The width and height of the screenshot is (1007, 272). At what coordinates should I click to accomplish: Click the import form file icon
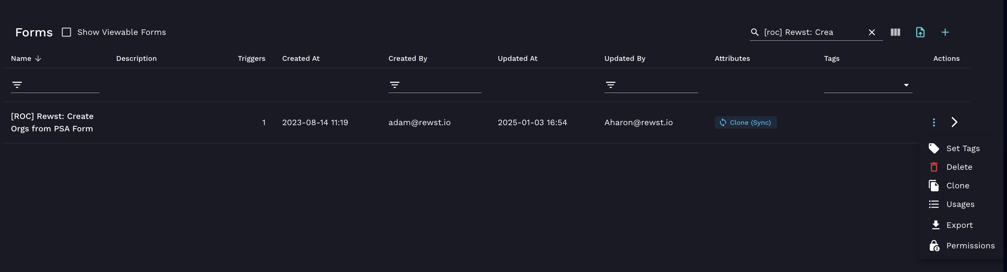coord(920,32)
